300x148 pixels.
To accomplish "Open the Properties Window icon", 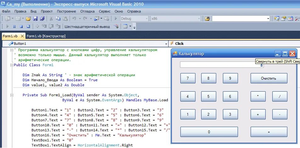I will pyautogui.click(x=284, y=19).
